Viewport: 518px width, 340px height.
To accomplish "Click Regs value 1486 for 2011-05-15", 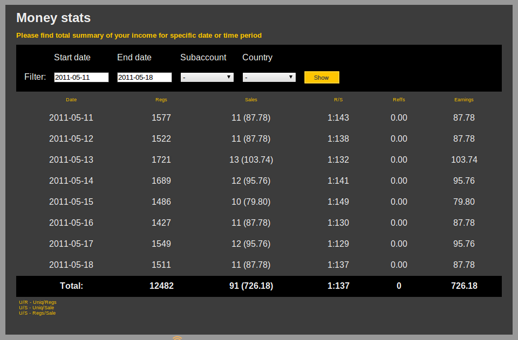I will coord(161,202).
